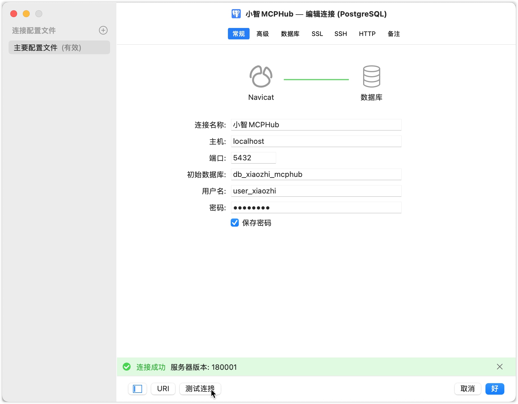The height and width of the screenshot is (404, 518).
Task: Toggle the sidebar panel icon button
Action: [137, 389]
